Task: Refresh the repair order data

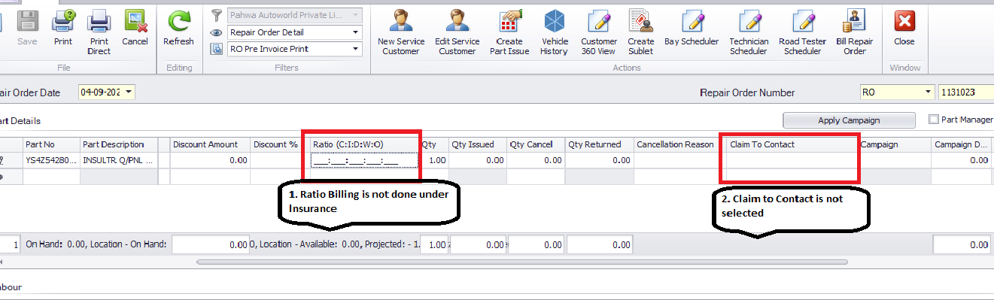Action: pyautogui.click(x=178, y=28)
